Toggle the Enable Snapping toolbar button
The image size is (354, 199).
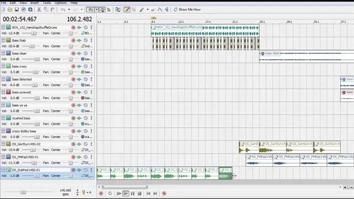coord(91,9)
